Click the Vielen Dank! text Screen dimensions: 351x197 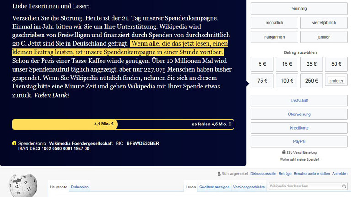click(x=52, y=95)
